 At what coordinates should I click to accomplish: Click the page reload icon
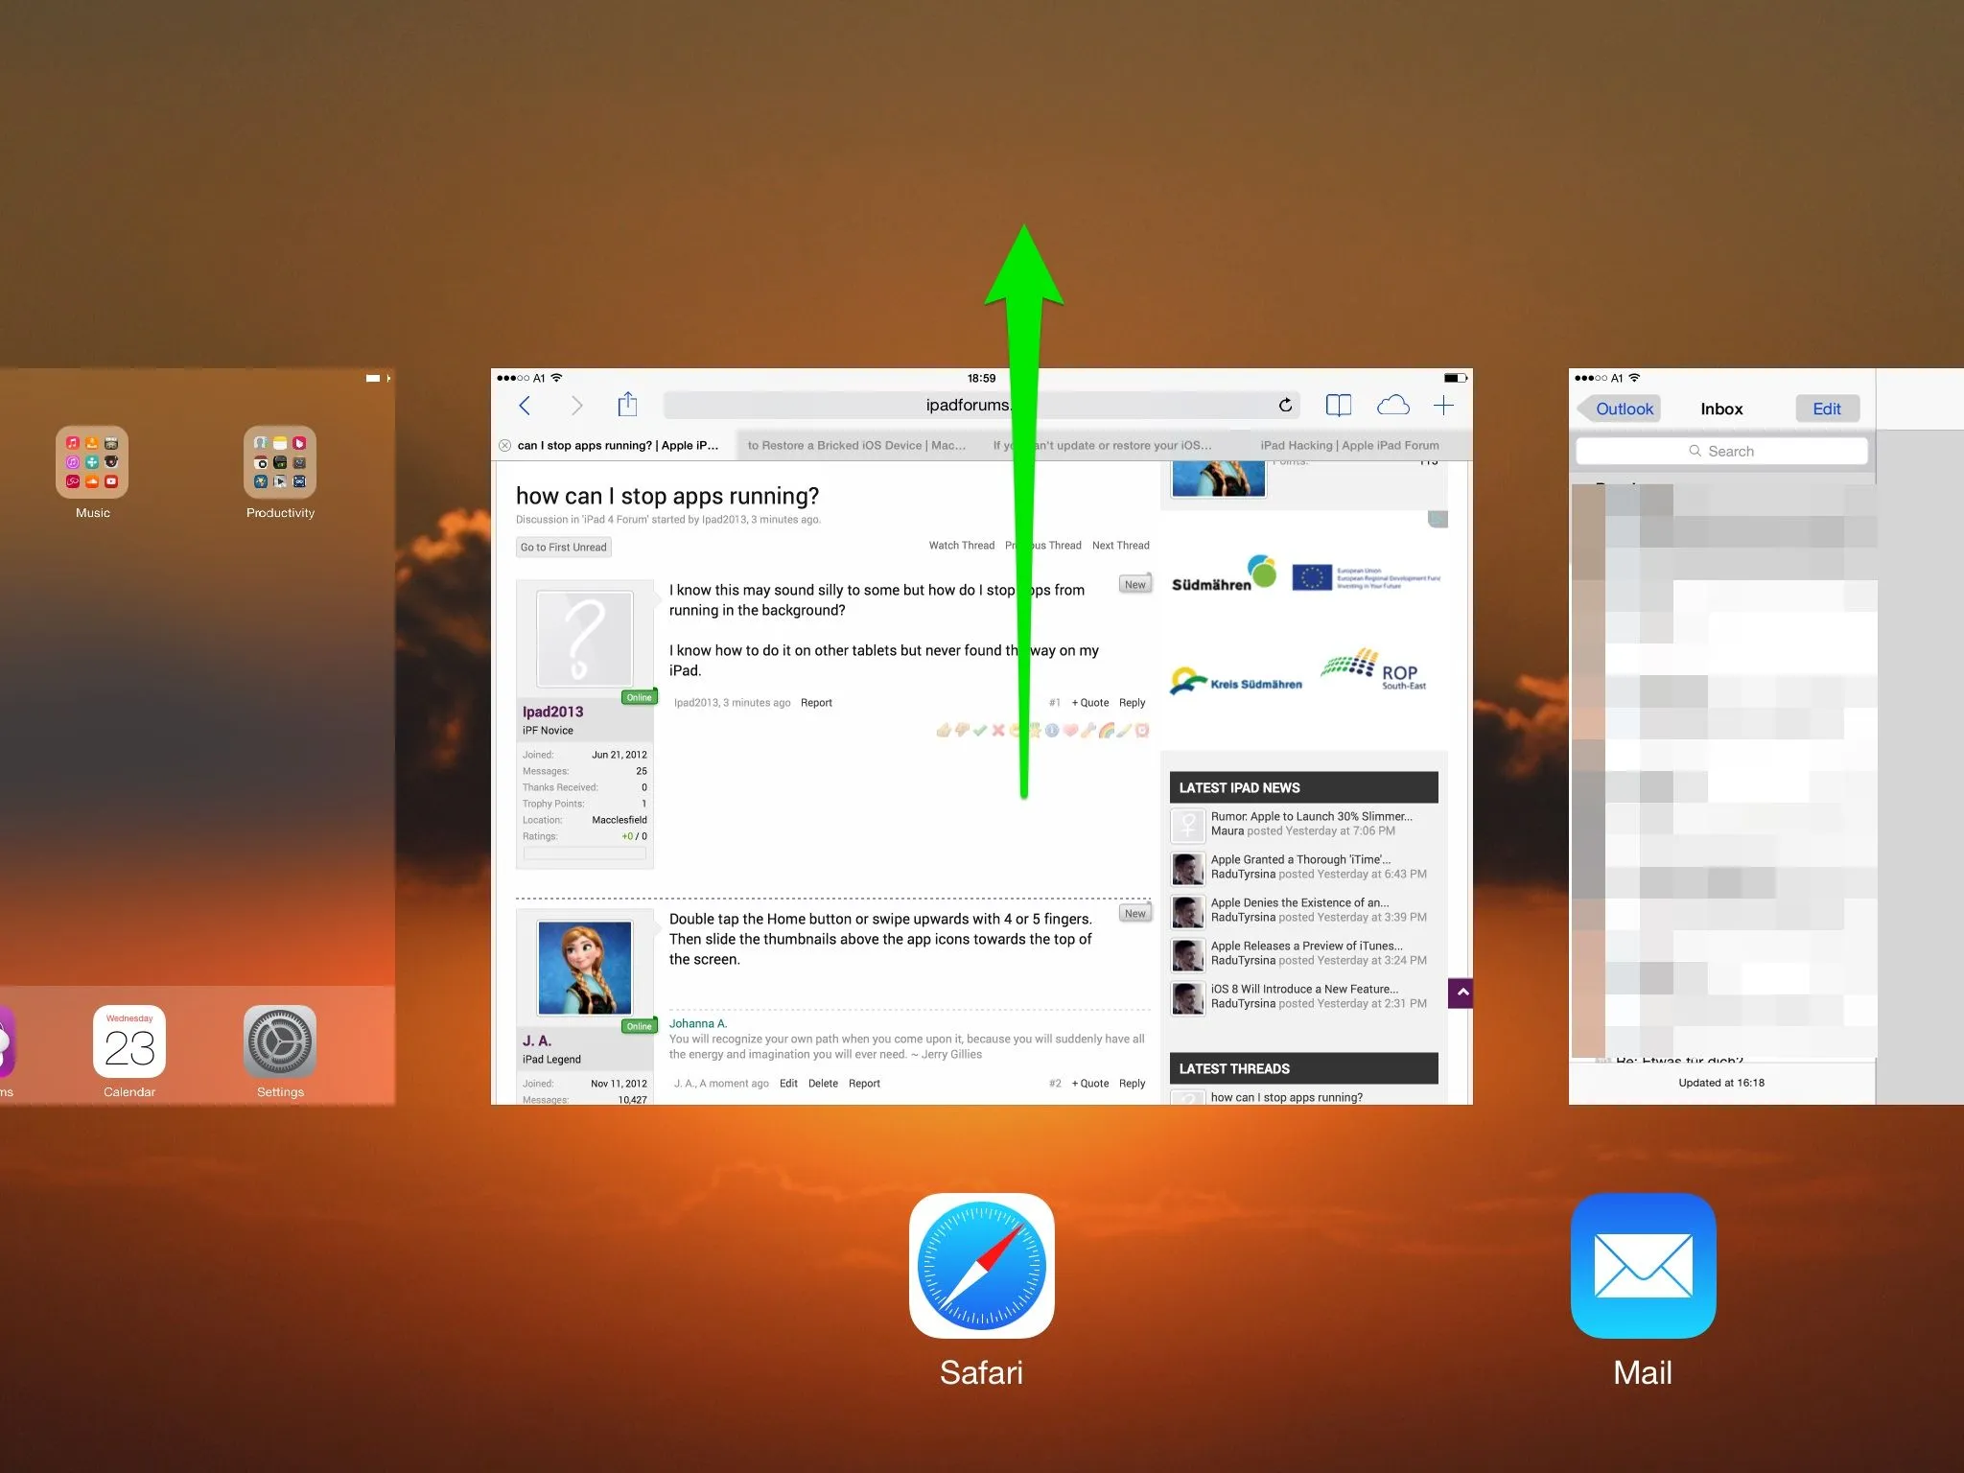click(x=1285, y=405)
